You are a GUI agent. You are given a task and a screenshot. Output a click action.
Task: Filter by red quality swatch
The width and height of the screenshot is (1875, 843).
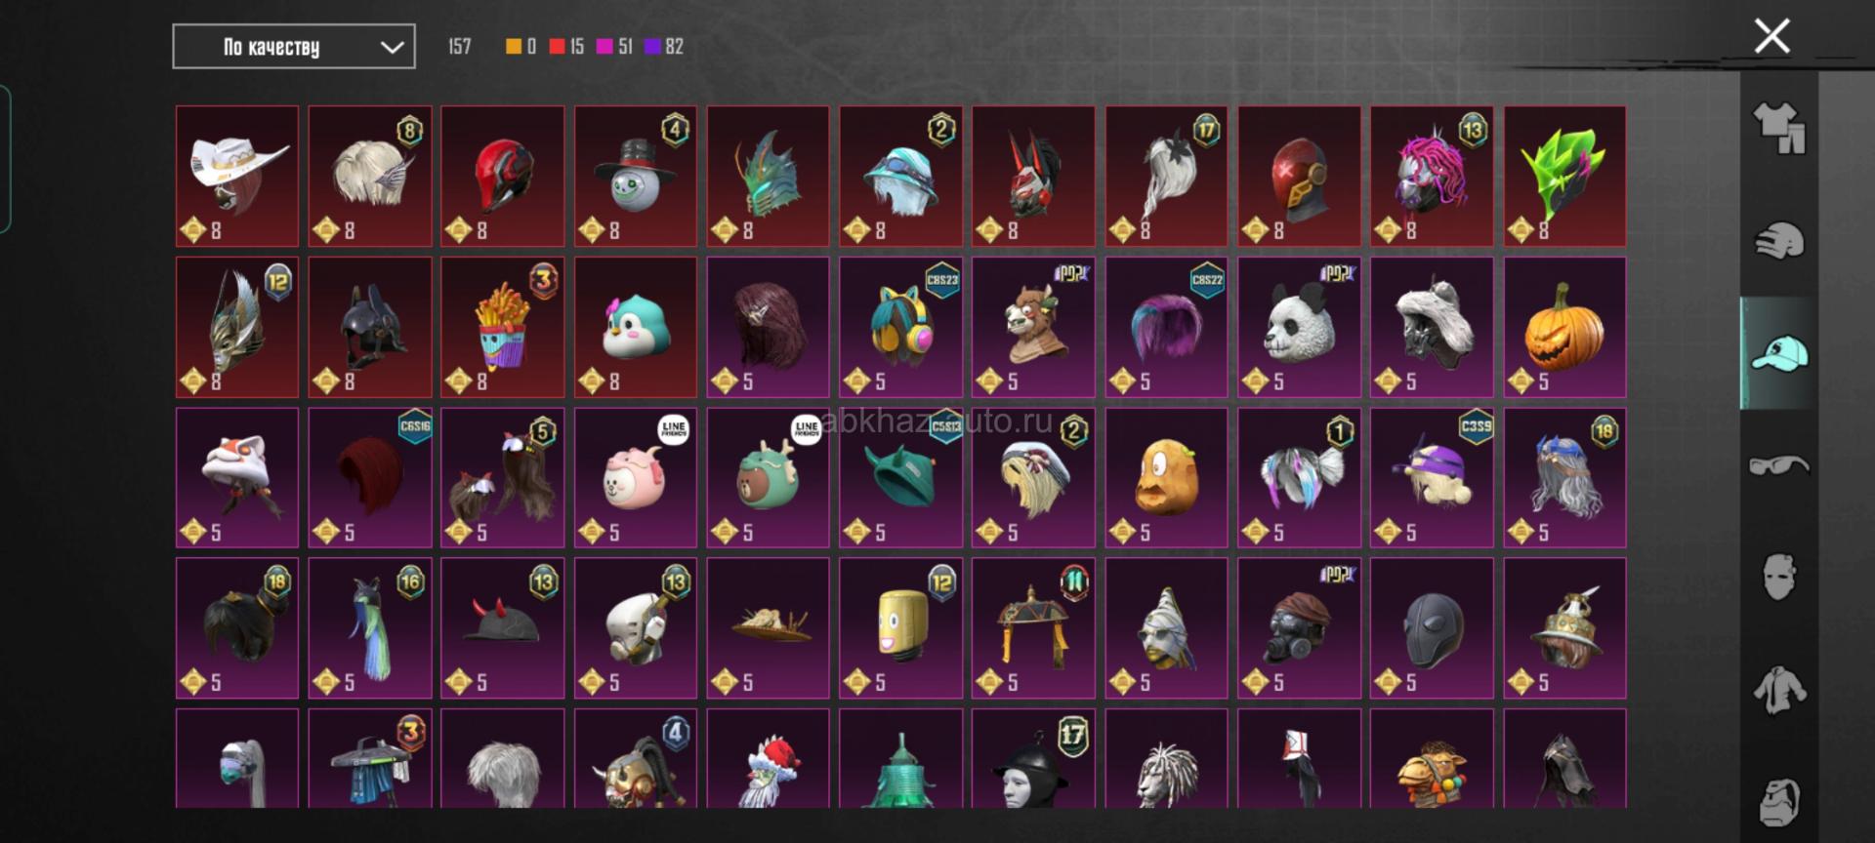point(557,46)
